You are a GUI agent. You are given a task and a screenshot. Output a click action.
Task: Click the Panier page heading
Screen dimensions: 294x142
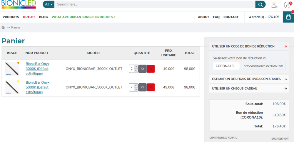(13, 41)
